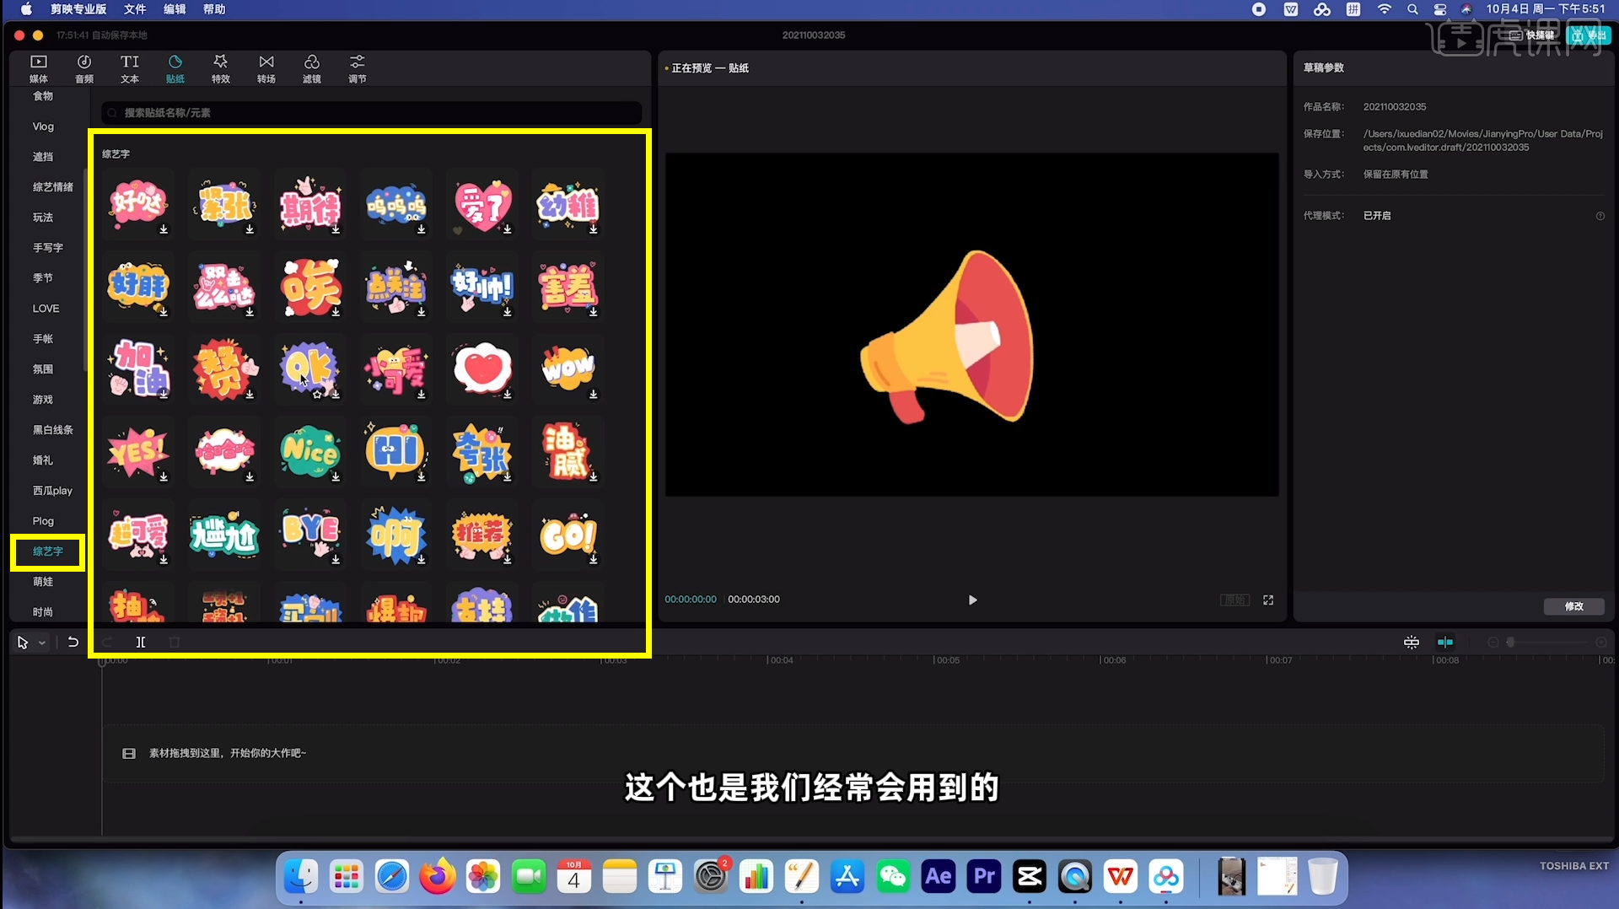Open Adobe After Effects from the dock
The height and width of the screenshot is (909, 1619).
click(x=939, y=877)
